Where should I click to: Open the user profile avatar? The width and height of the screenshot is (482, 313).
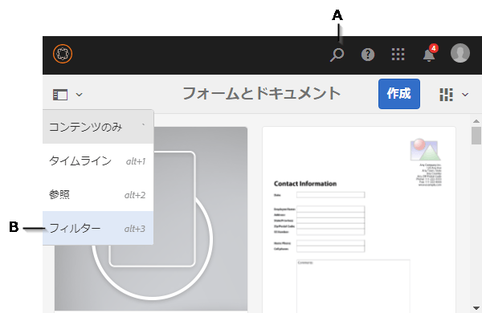click(x=460, y=54)
